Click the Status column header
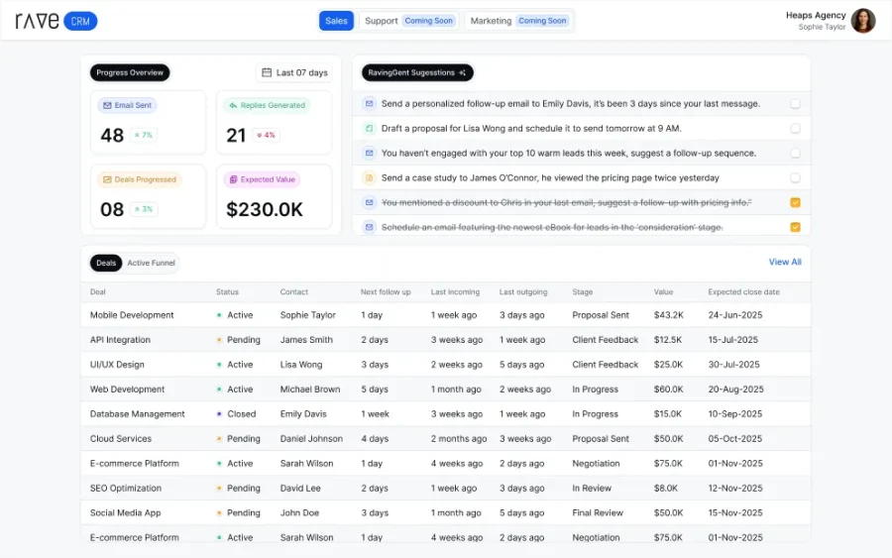This screenshot has height=558, width=892. [227, 291]
